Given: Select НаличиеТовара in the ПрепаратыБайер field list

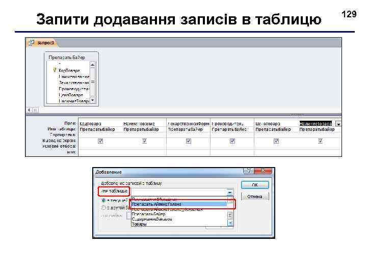Looking at the screenshot, I should coord(74,101).
